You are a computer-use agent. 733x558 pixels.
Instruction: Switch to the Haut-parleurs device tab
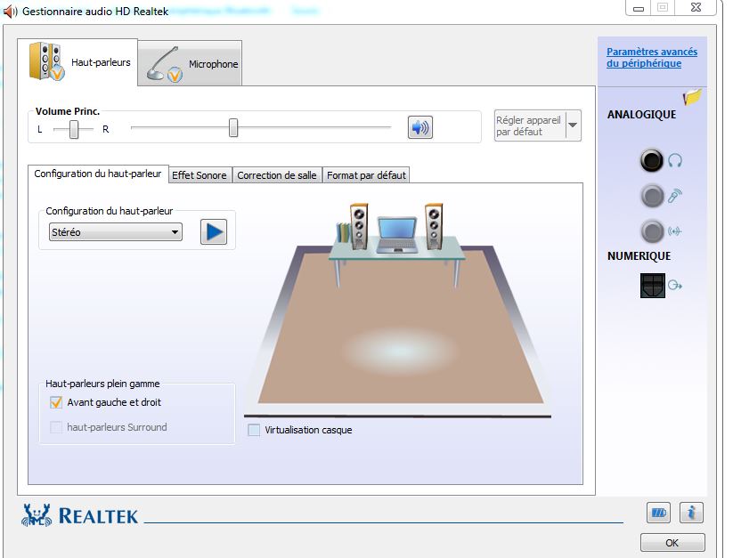tap(78, 62)
